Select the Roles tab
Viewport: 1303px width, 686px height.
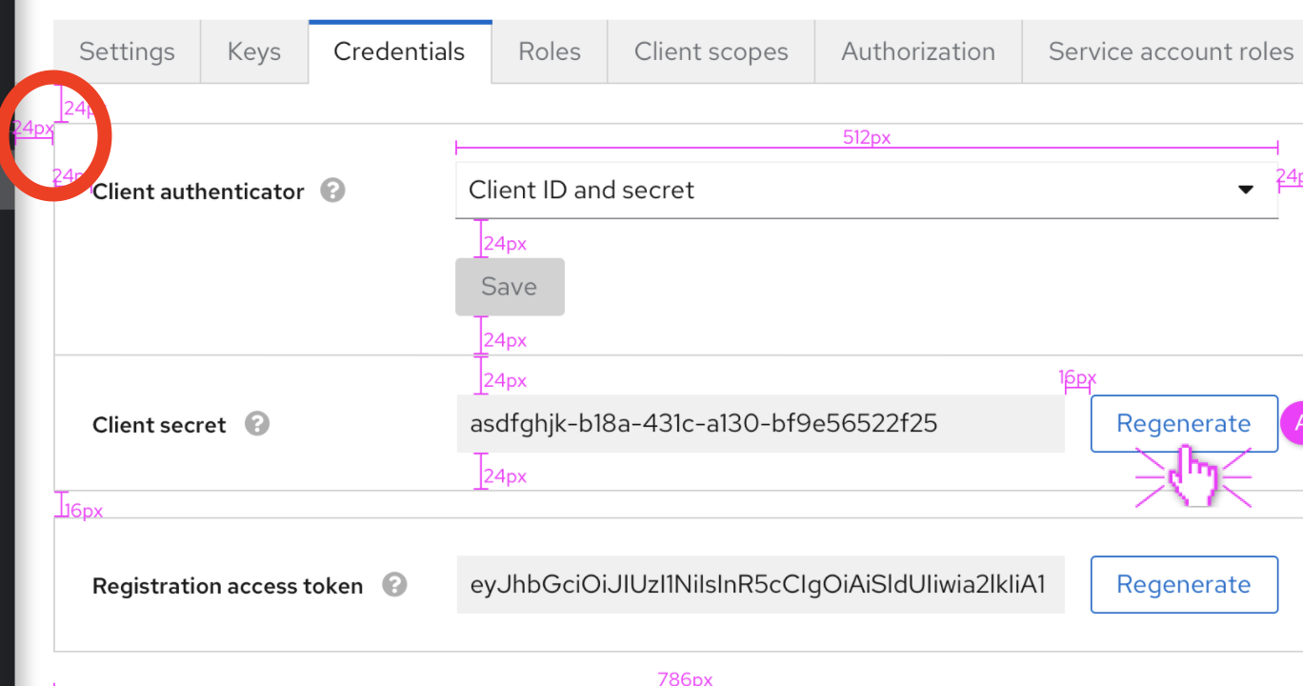pos(549,51)
